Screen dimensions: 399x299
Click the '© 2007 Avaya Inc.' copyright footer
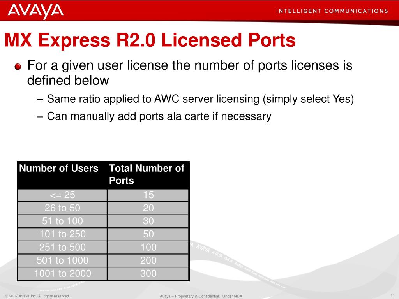[x=37, y=296]
